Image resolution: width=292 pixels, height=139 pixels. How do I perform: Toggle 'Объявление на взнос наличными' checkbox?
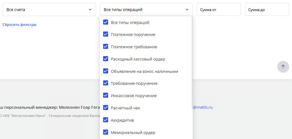pyautogui.click(x=106, y=71)
